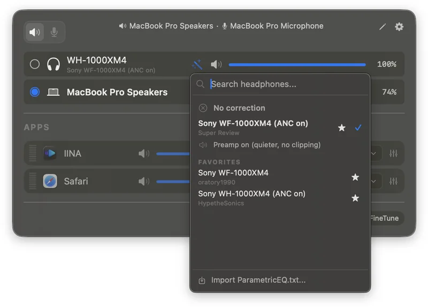The image size is (428, 307).
Task: Expand the Safari output device dropdown chevron
Action: (373, 181)
